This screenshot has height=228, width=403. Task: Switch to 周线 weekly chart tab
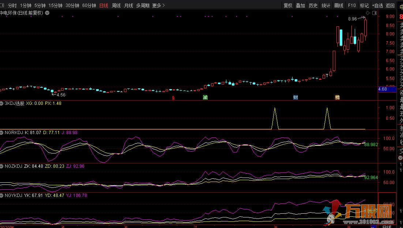116,5
